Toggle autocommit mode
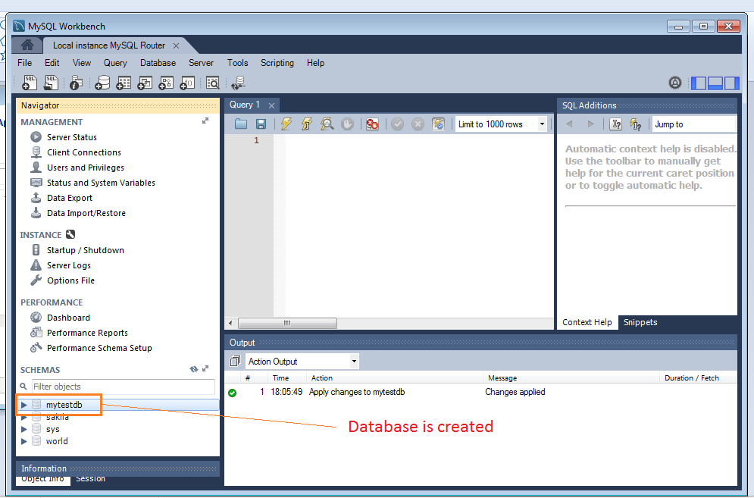 pyautogui.click(x=438, y=124)
